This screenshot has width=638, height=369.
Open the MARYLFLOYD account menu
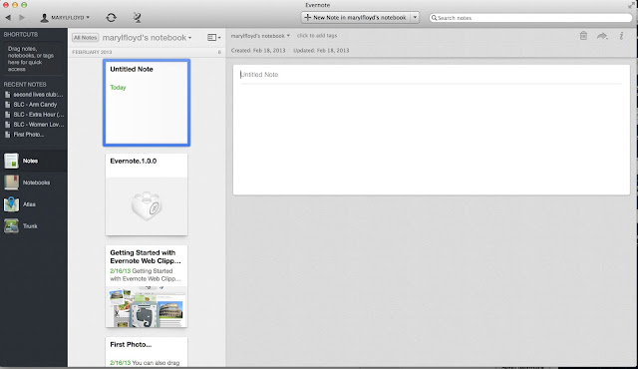pyautogui.click(x=65, y=18)
